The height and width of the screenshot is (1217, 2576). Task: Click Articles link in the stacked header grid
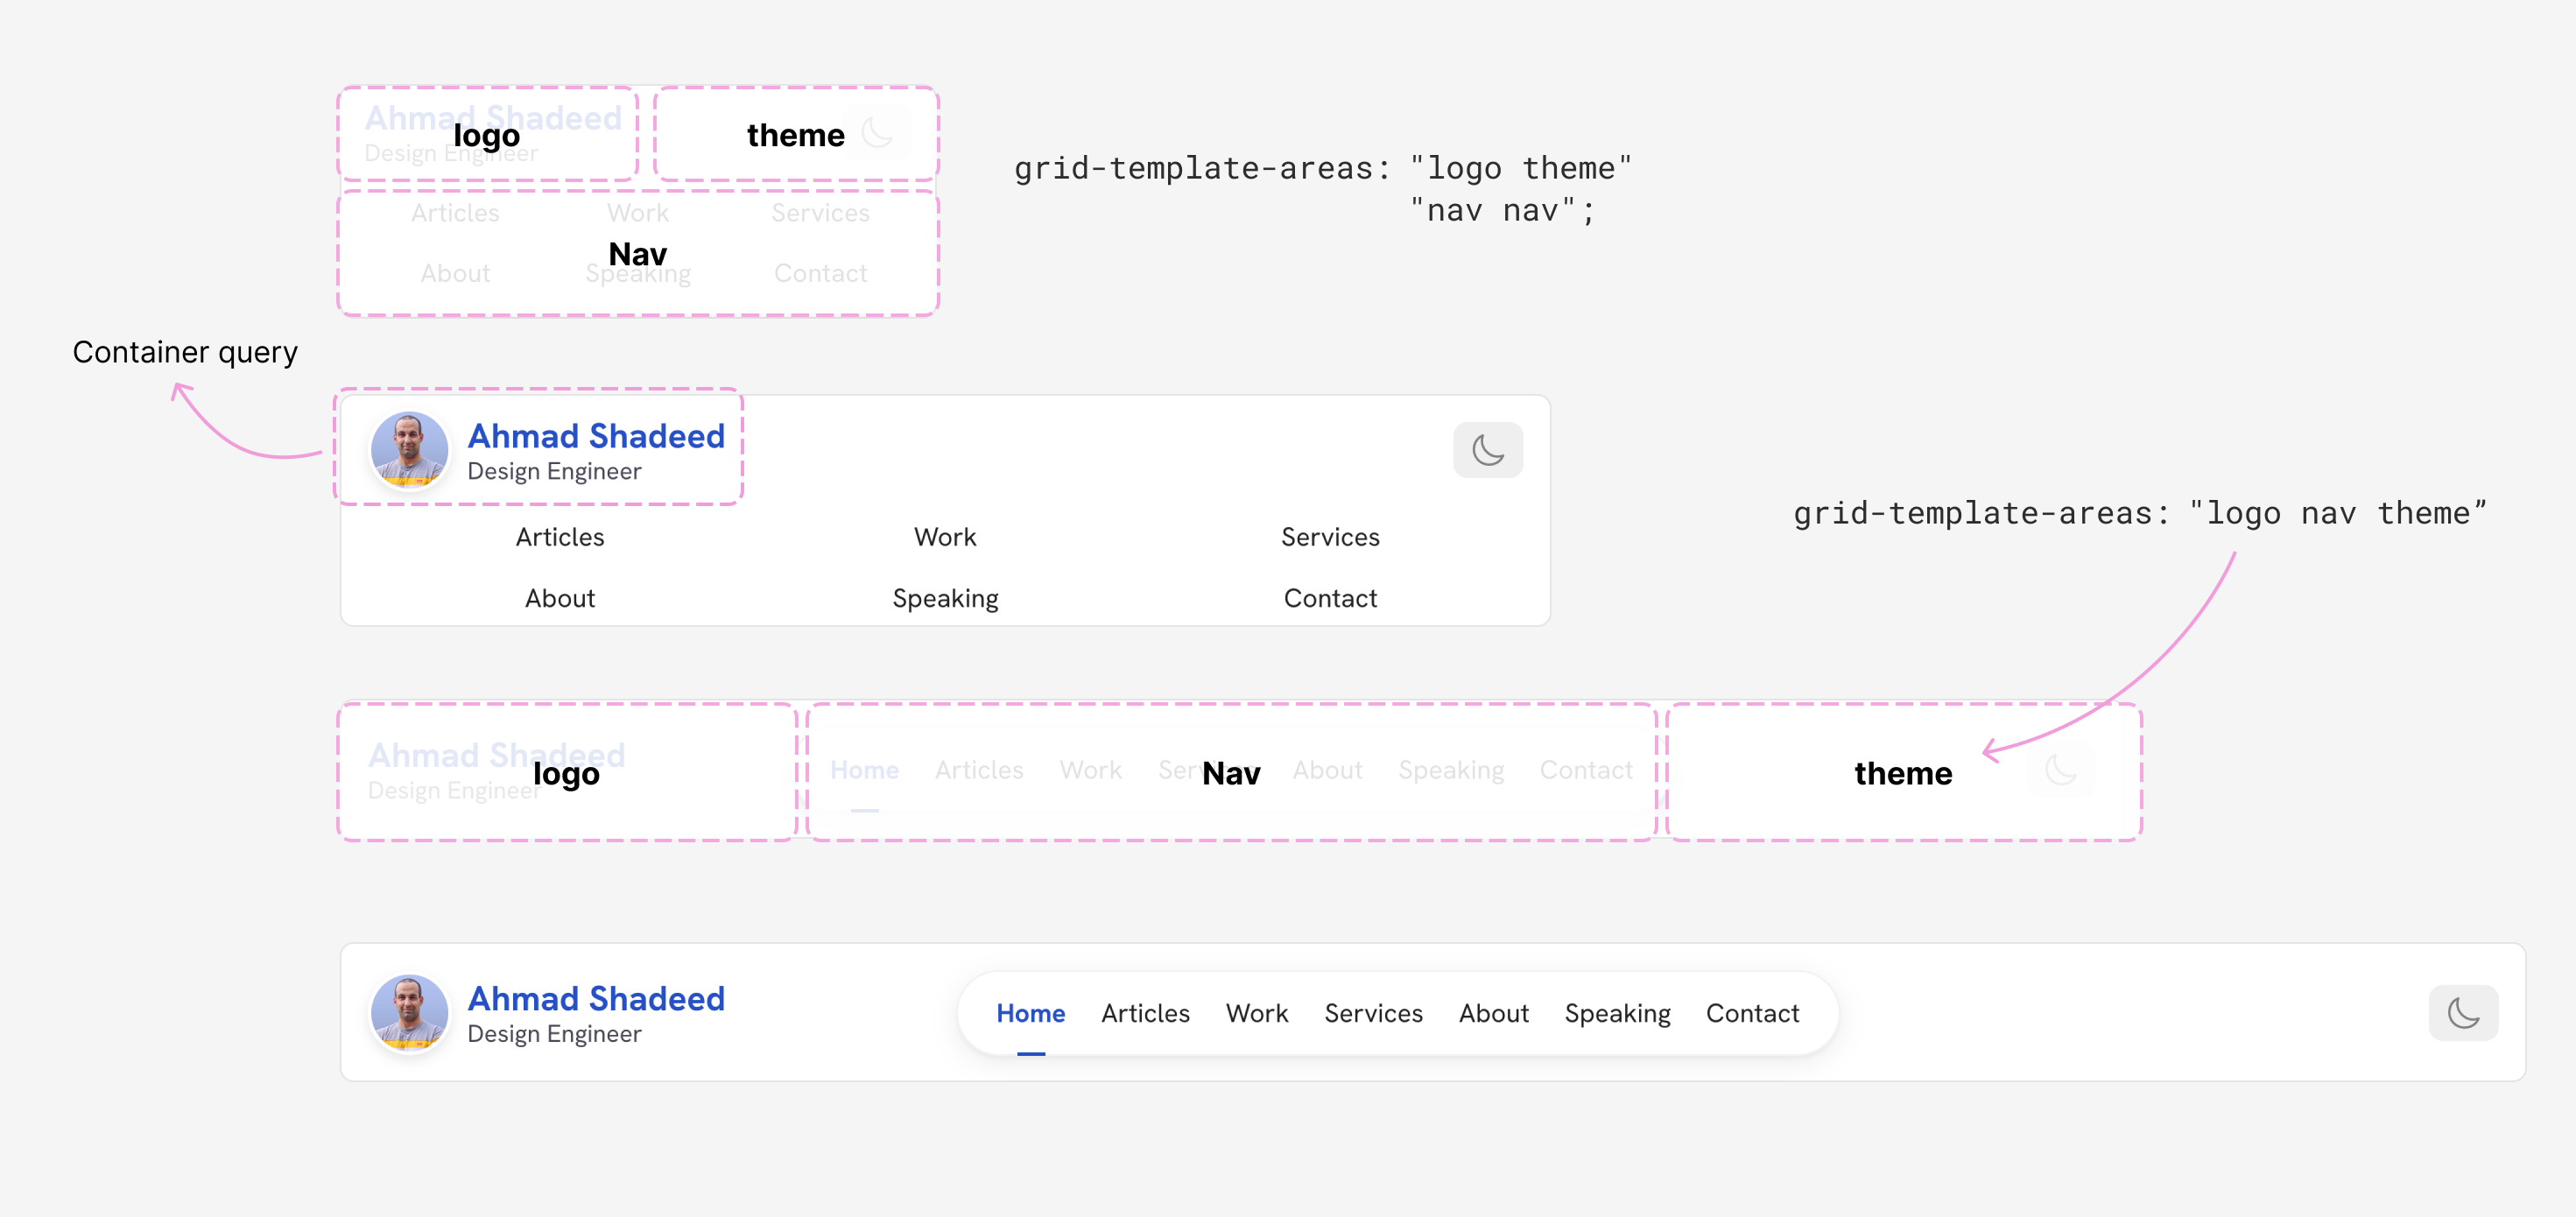tap(560, 537)
